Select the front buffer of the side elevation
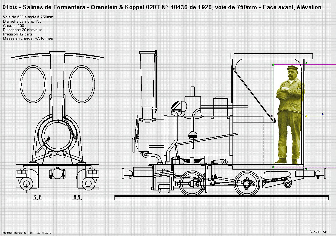The width and height of the screenshot is (336, 236). point(128,174)
